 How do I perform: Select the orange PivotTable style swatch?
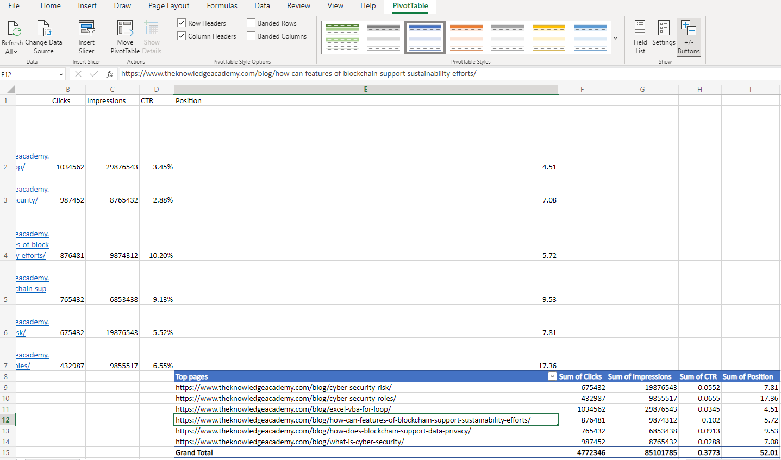coord(466,37)
